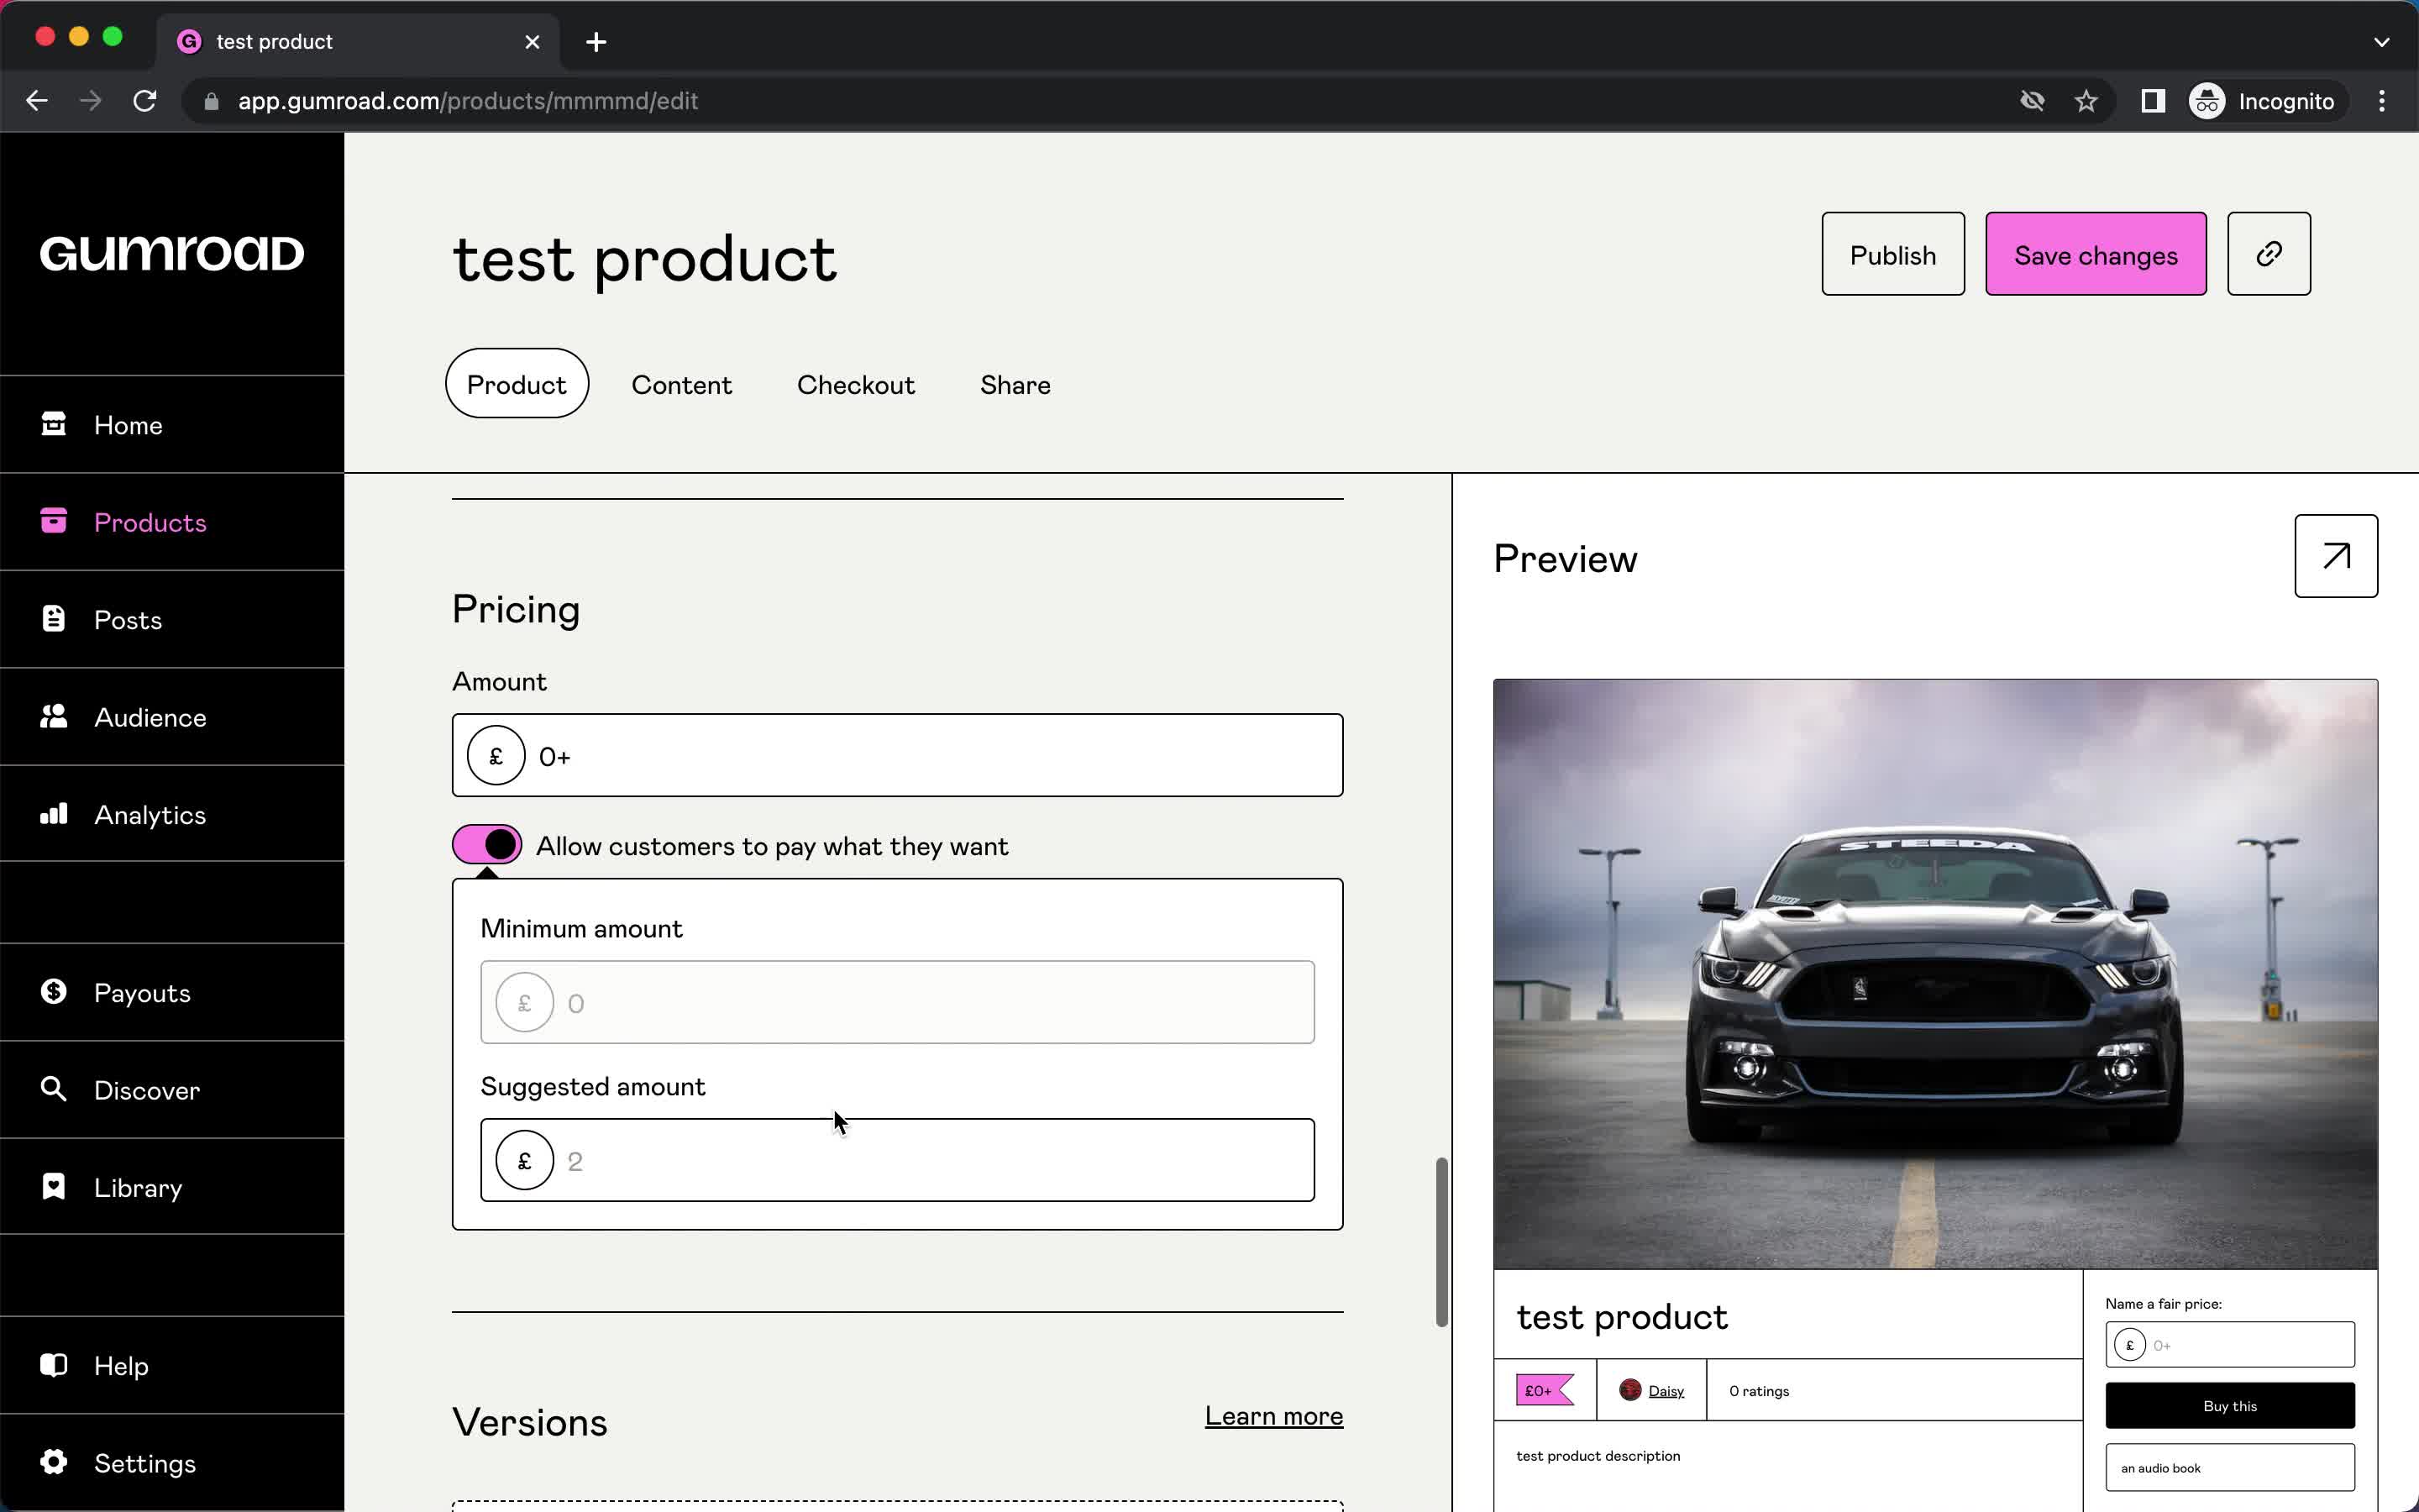Open Settings in the sidebar

[172, 1463]
